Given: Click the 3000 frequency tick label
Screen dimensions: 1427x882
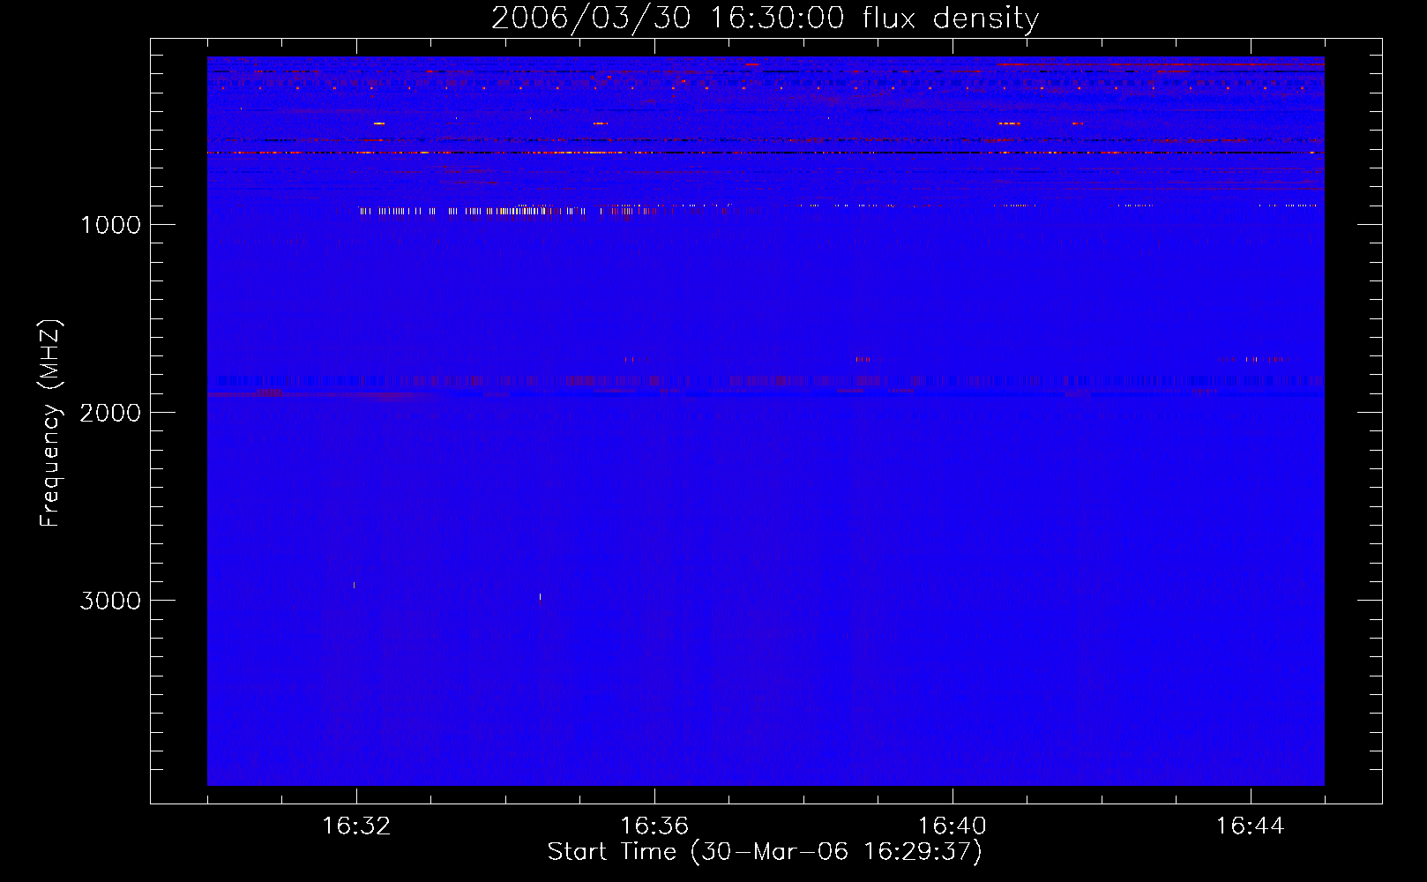Looking at the screenshot, I should [110, 601].
